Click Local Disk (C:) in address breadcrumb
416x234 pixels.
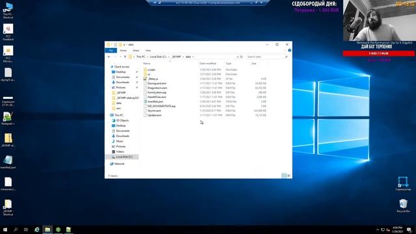pyautogui.click(x=158, y=57)
